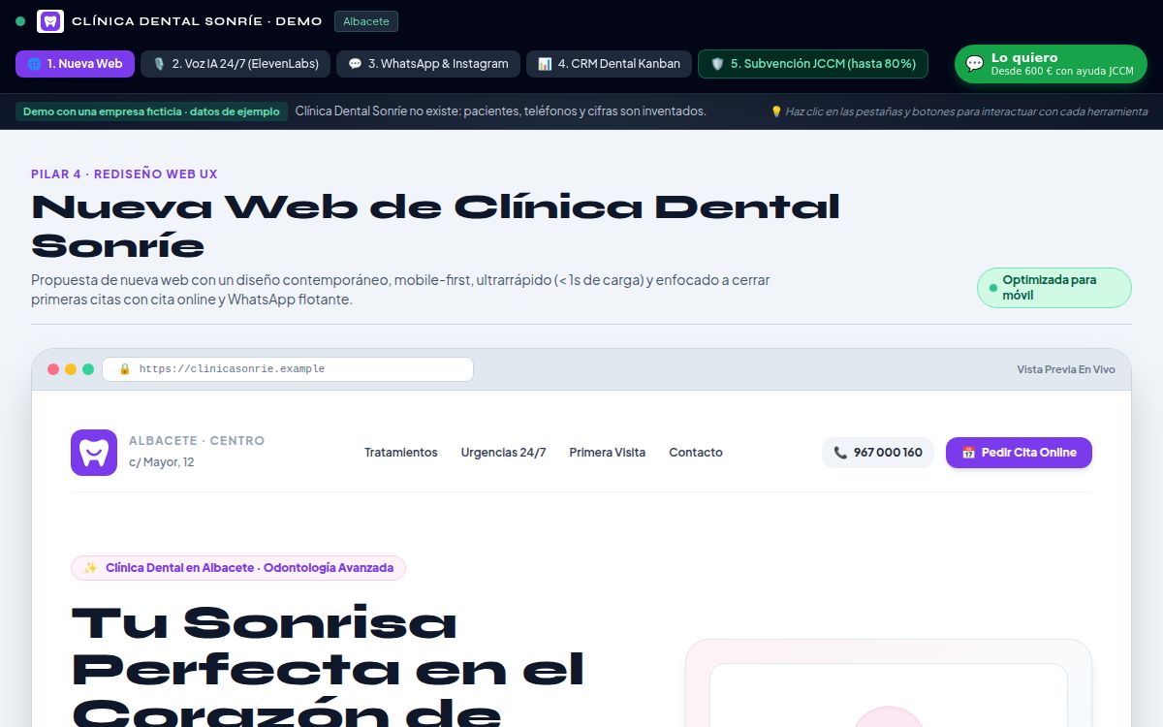Click the globe icon on Nueva Web tab
This screenshot has width=1163, height=727.
35,64
